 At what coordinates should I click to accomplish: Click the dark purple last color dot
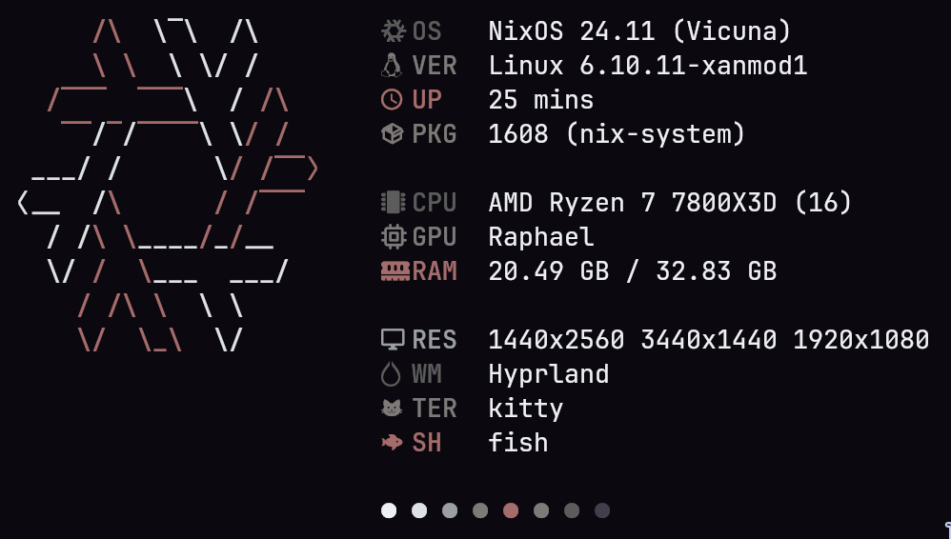tap(602, 510)
